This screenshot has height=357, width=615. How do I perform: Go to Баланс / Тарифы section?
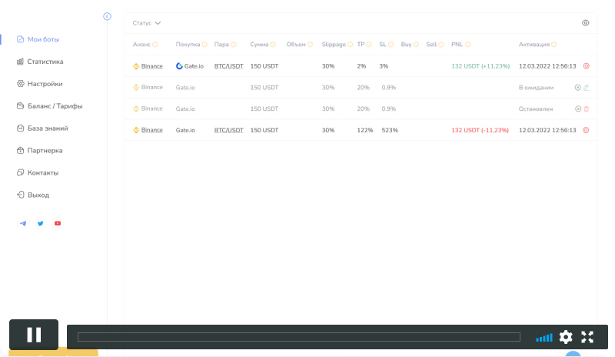click(x=54, y=106)
